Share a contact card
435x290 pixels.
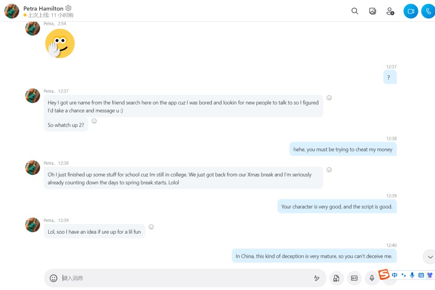click(354, 278)
